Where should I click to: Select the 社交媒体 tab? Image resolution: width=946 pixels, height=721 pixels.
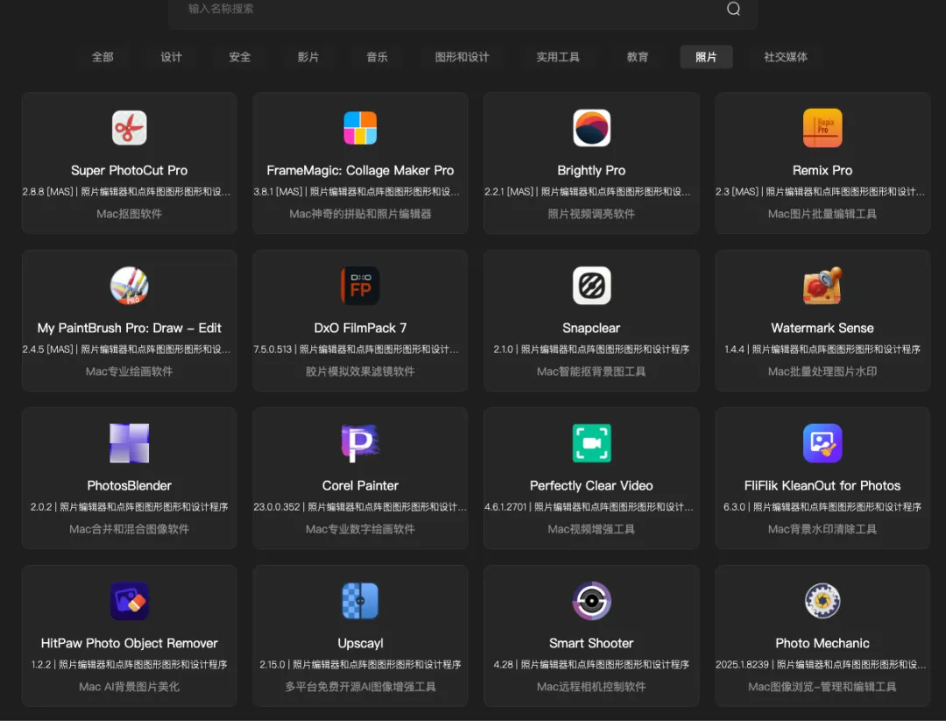click(x=786, y=57)
